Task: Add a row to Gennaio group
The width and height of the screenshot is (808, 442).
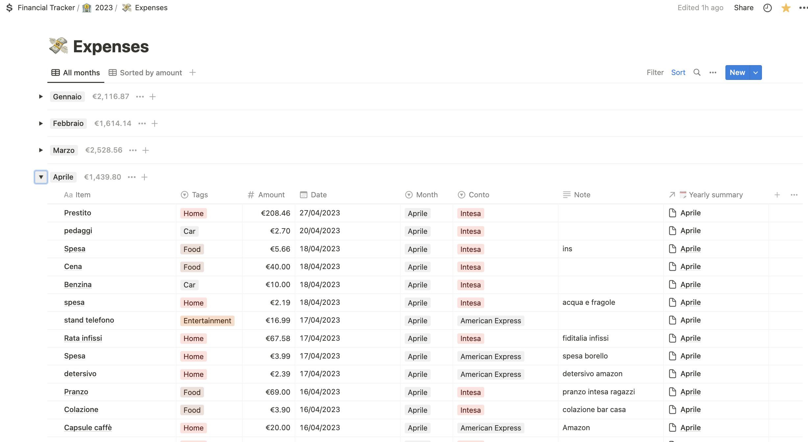Action: [153, 97]
